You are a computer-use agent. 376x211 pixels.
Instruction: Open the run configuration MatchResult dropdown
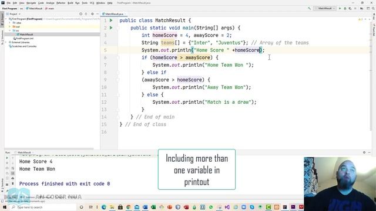325,8
